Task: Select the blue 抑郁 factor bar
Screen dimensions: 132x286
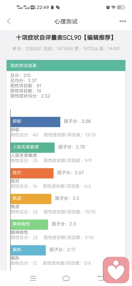Action: 35,122
